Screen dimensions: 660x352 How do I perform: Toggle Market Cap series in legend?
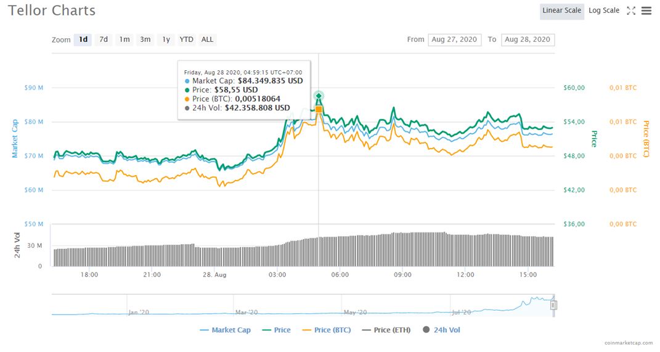225,330
